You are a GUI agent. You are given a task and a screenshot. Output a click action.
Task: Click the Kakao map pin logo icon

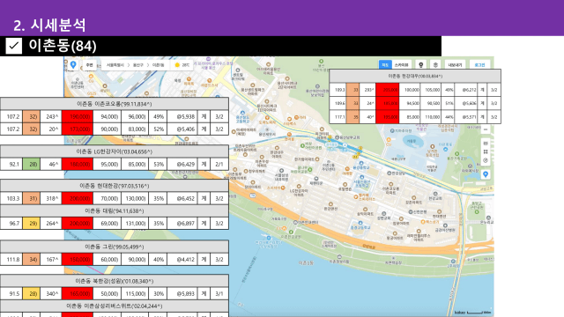[x=73, y=64]
